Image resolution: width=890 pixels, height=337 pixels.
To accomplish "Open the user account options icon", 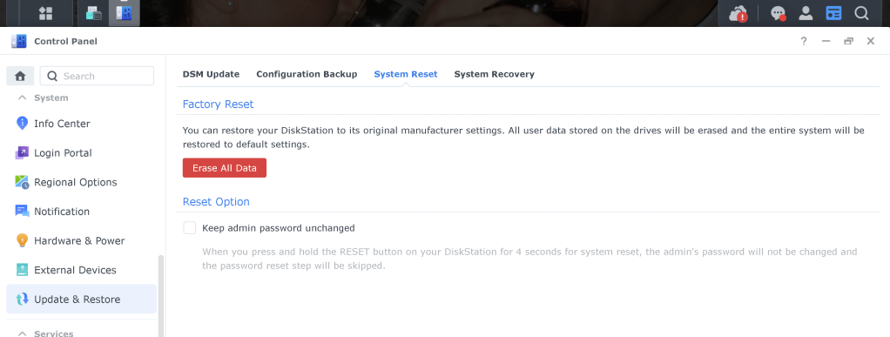I will pyautogui.click(x=806, y=13).
